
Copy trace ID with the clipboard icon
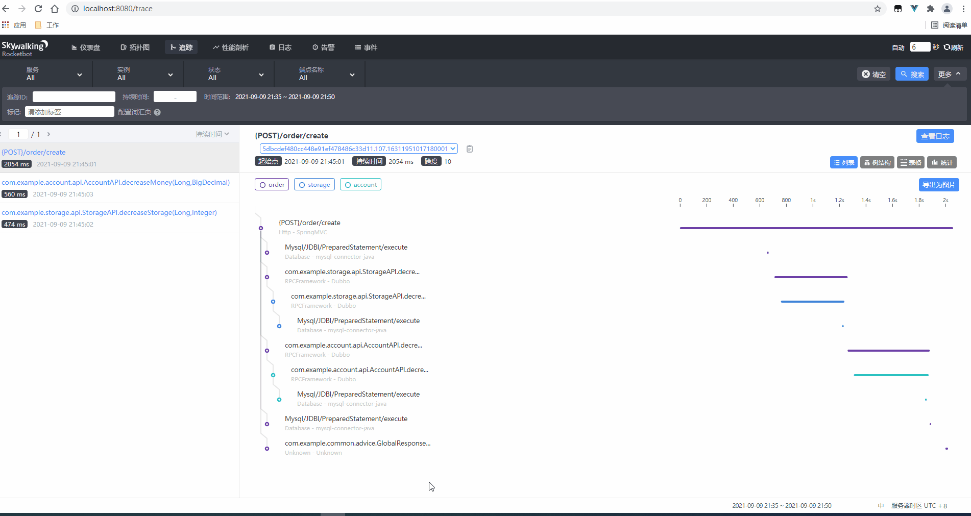point(470,149)
